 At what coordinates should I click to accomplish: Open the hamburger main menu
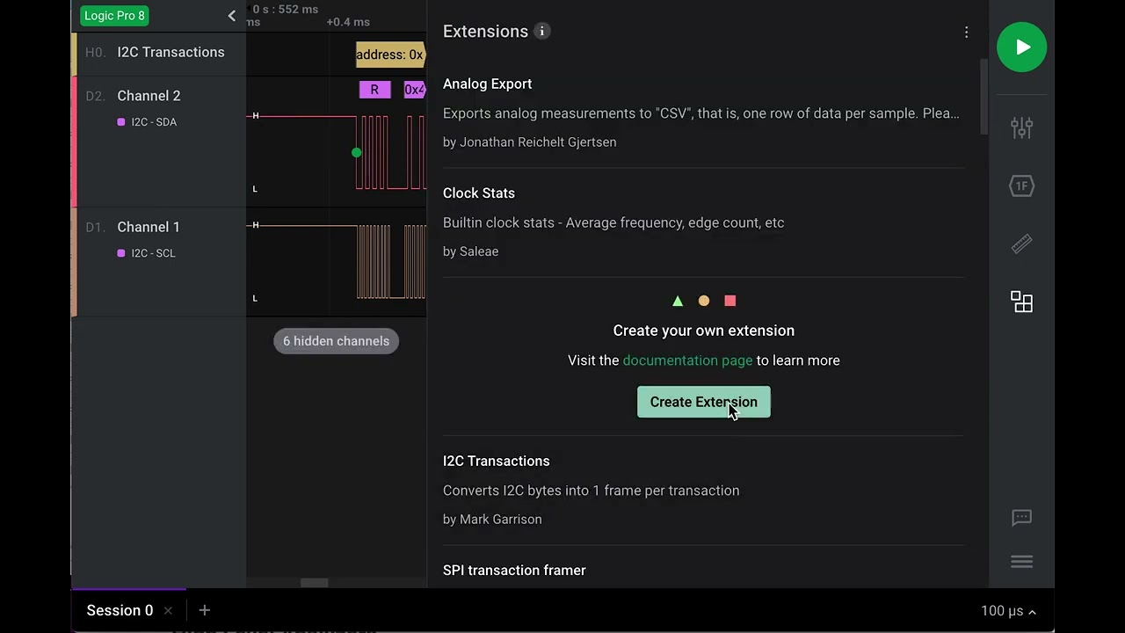pyautogui.click(x=1021, y=562)
